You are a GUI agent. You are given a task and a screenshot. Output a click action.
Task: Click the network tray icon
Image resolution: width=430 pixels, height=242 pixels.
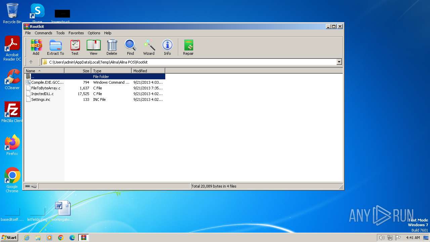click(x=390, y=238)
